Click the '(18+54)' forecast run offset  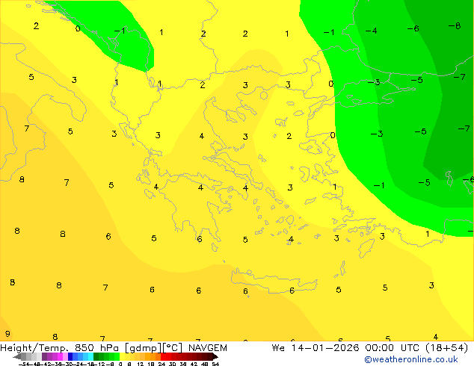click(x=446, y=348)
